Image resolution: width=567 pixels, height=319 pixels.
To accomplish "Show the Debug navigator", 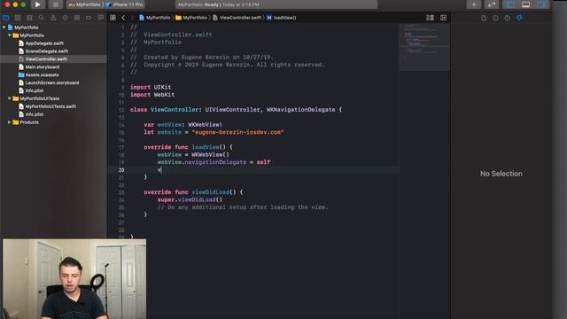I will click(77, 18).
